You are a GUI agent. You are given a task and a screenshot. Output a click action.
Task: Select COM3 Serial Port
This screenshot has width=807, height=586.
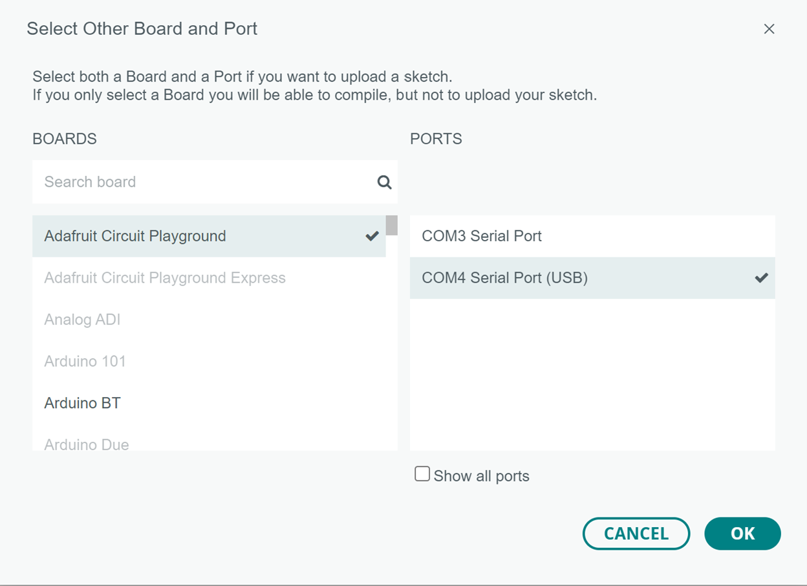coord(592,236)
